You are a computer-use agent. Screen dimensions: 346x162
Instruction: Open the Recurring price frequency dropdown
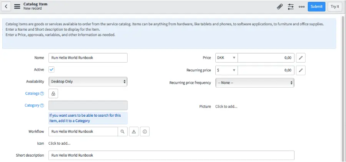(x=255, y=83)
